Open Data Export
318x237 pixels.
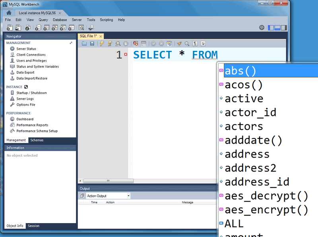[x=25, y=72]
